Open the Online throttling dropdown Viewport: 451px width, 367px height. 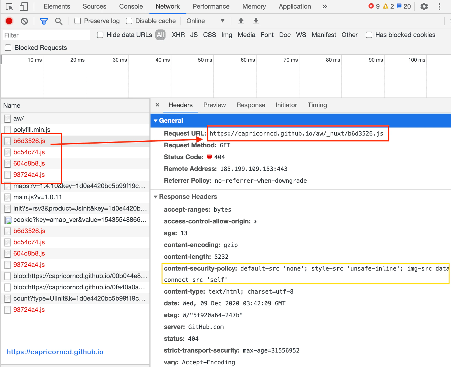(x=205, y=21)
